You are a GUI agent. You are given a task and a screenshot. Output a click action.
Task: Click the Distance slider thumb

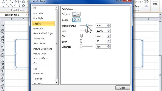coord(81,47)
